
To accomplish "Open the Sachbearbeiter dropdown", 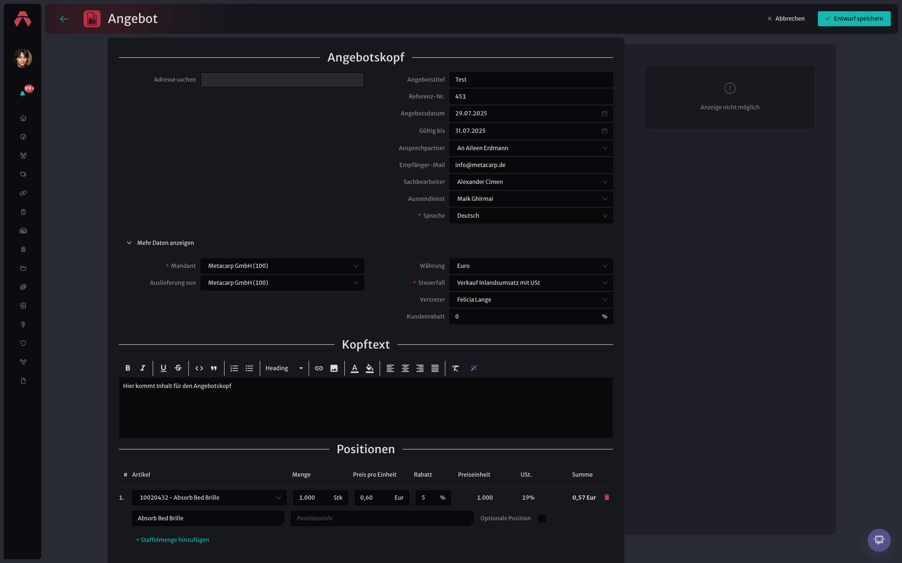I will point(531,182).
